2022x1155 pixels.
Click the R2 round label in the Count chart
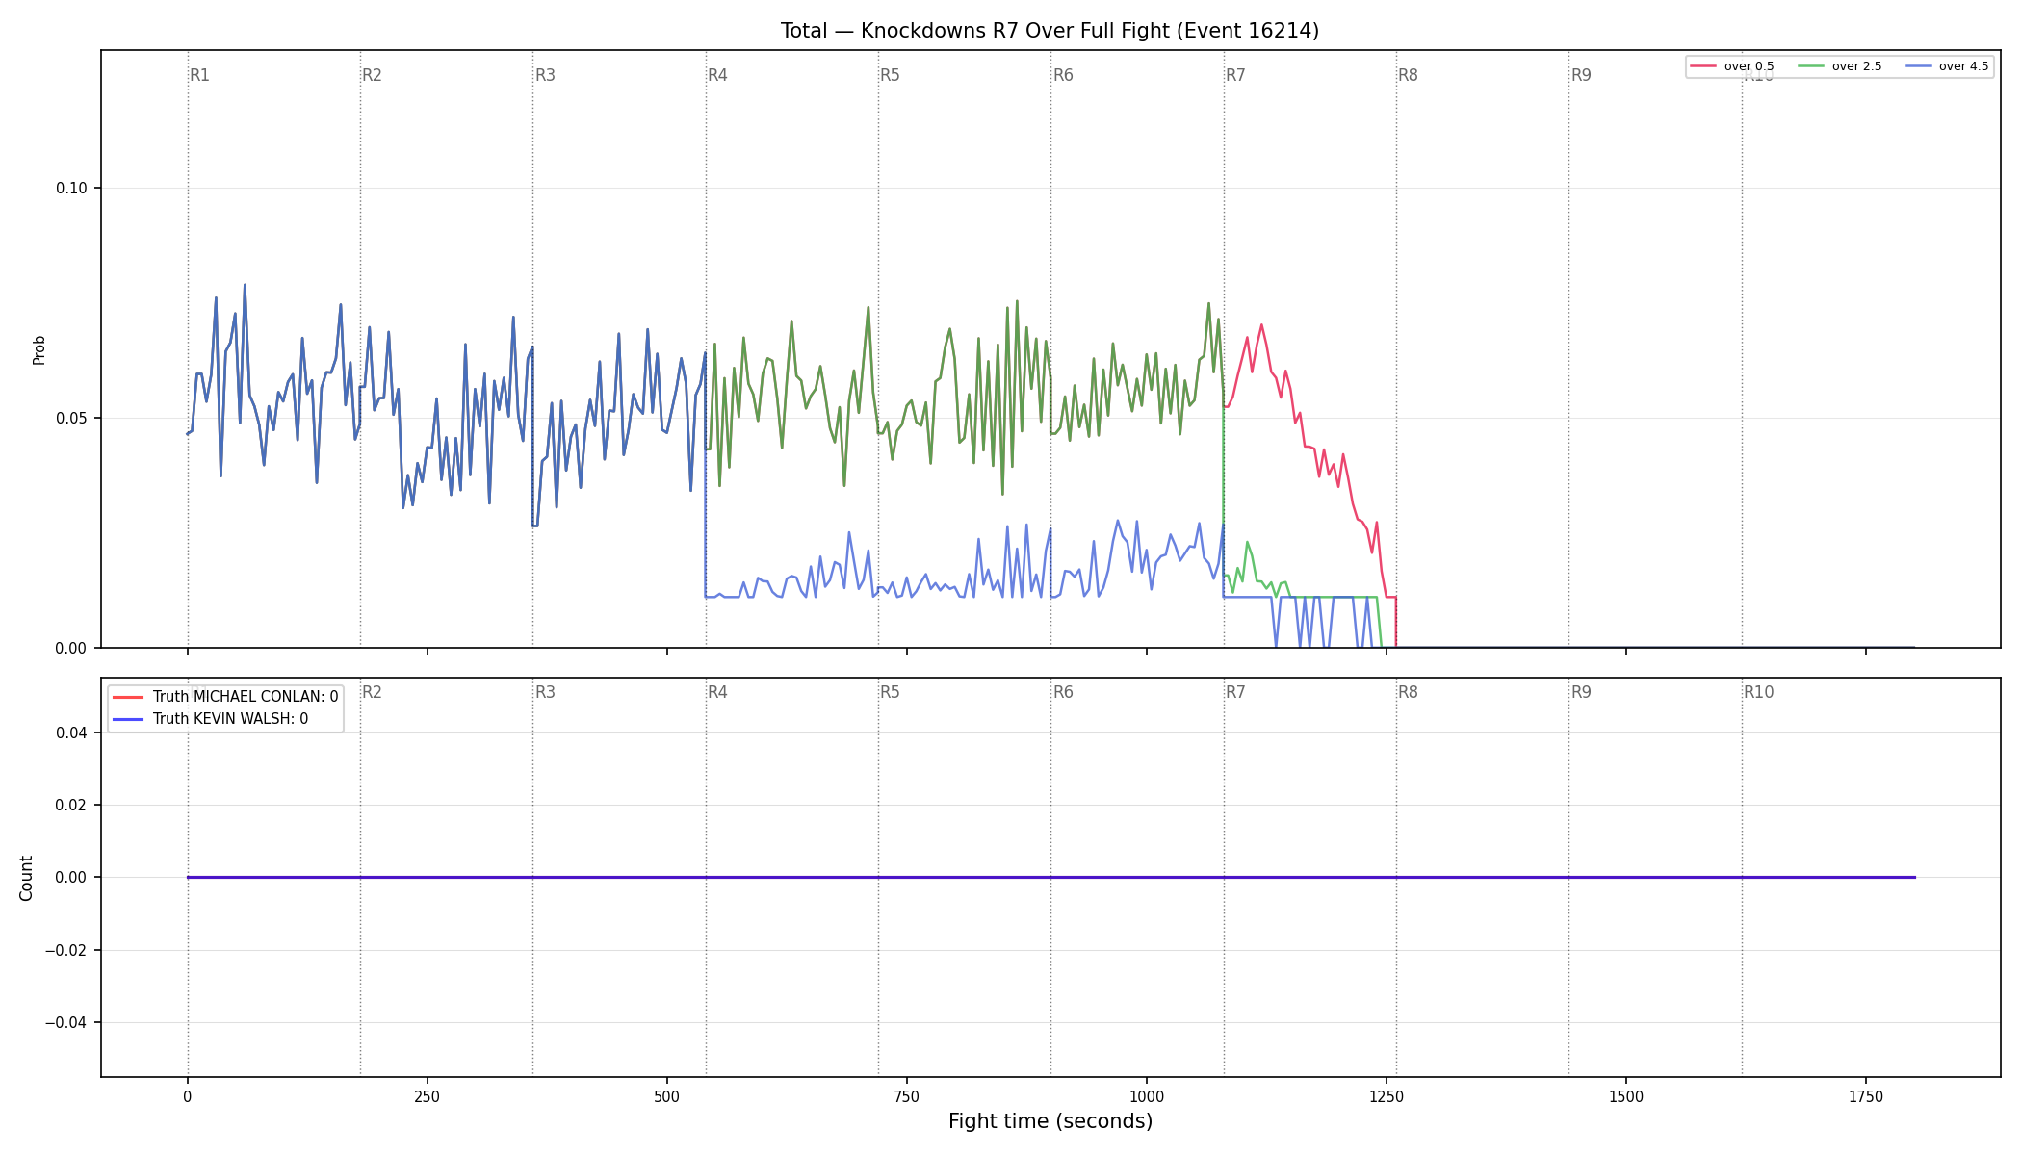[372, 692]
